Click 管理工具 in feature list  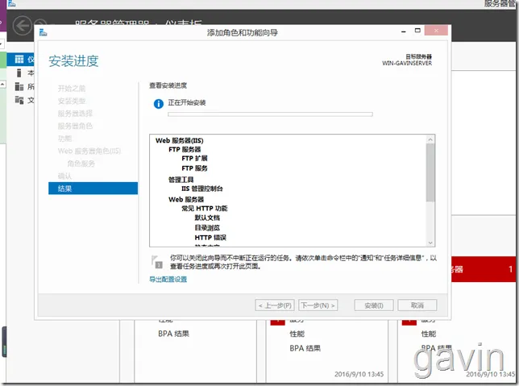click(x=181, y=180)
